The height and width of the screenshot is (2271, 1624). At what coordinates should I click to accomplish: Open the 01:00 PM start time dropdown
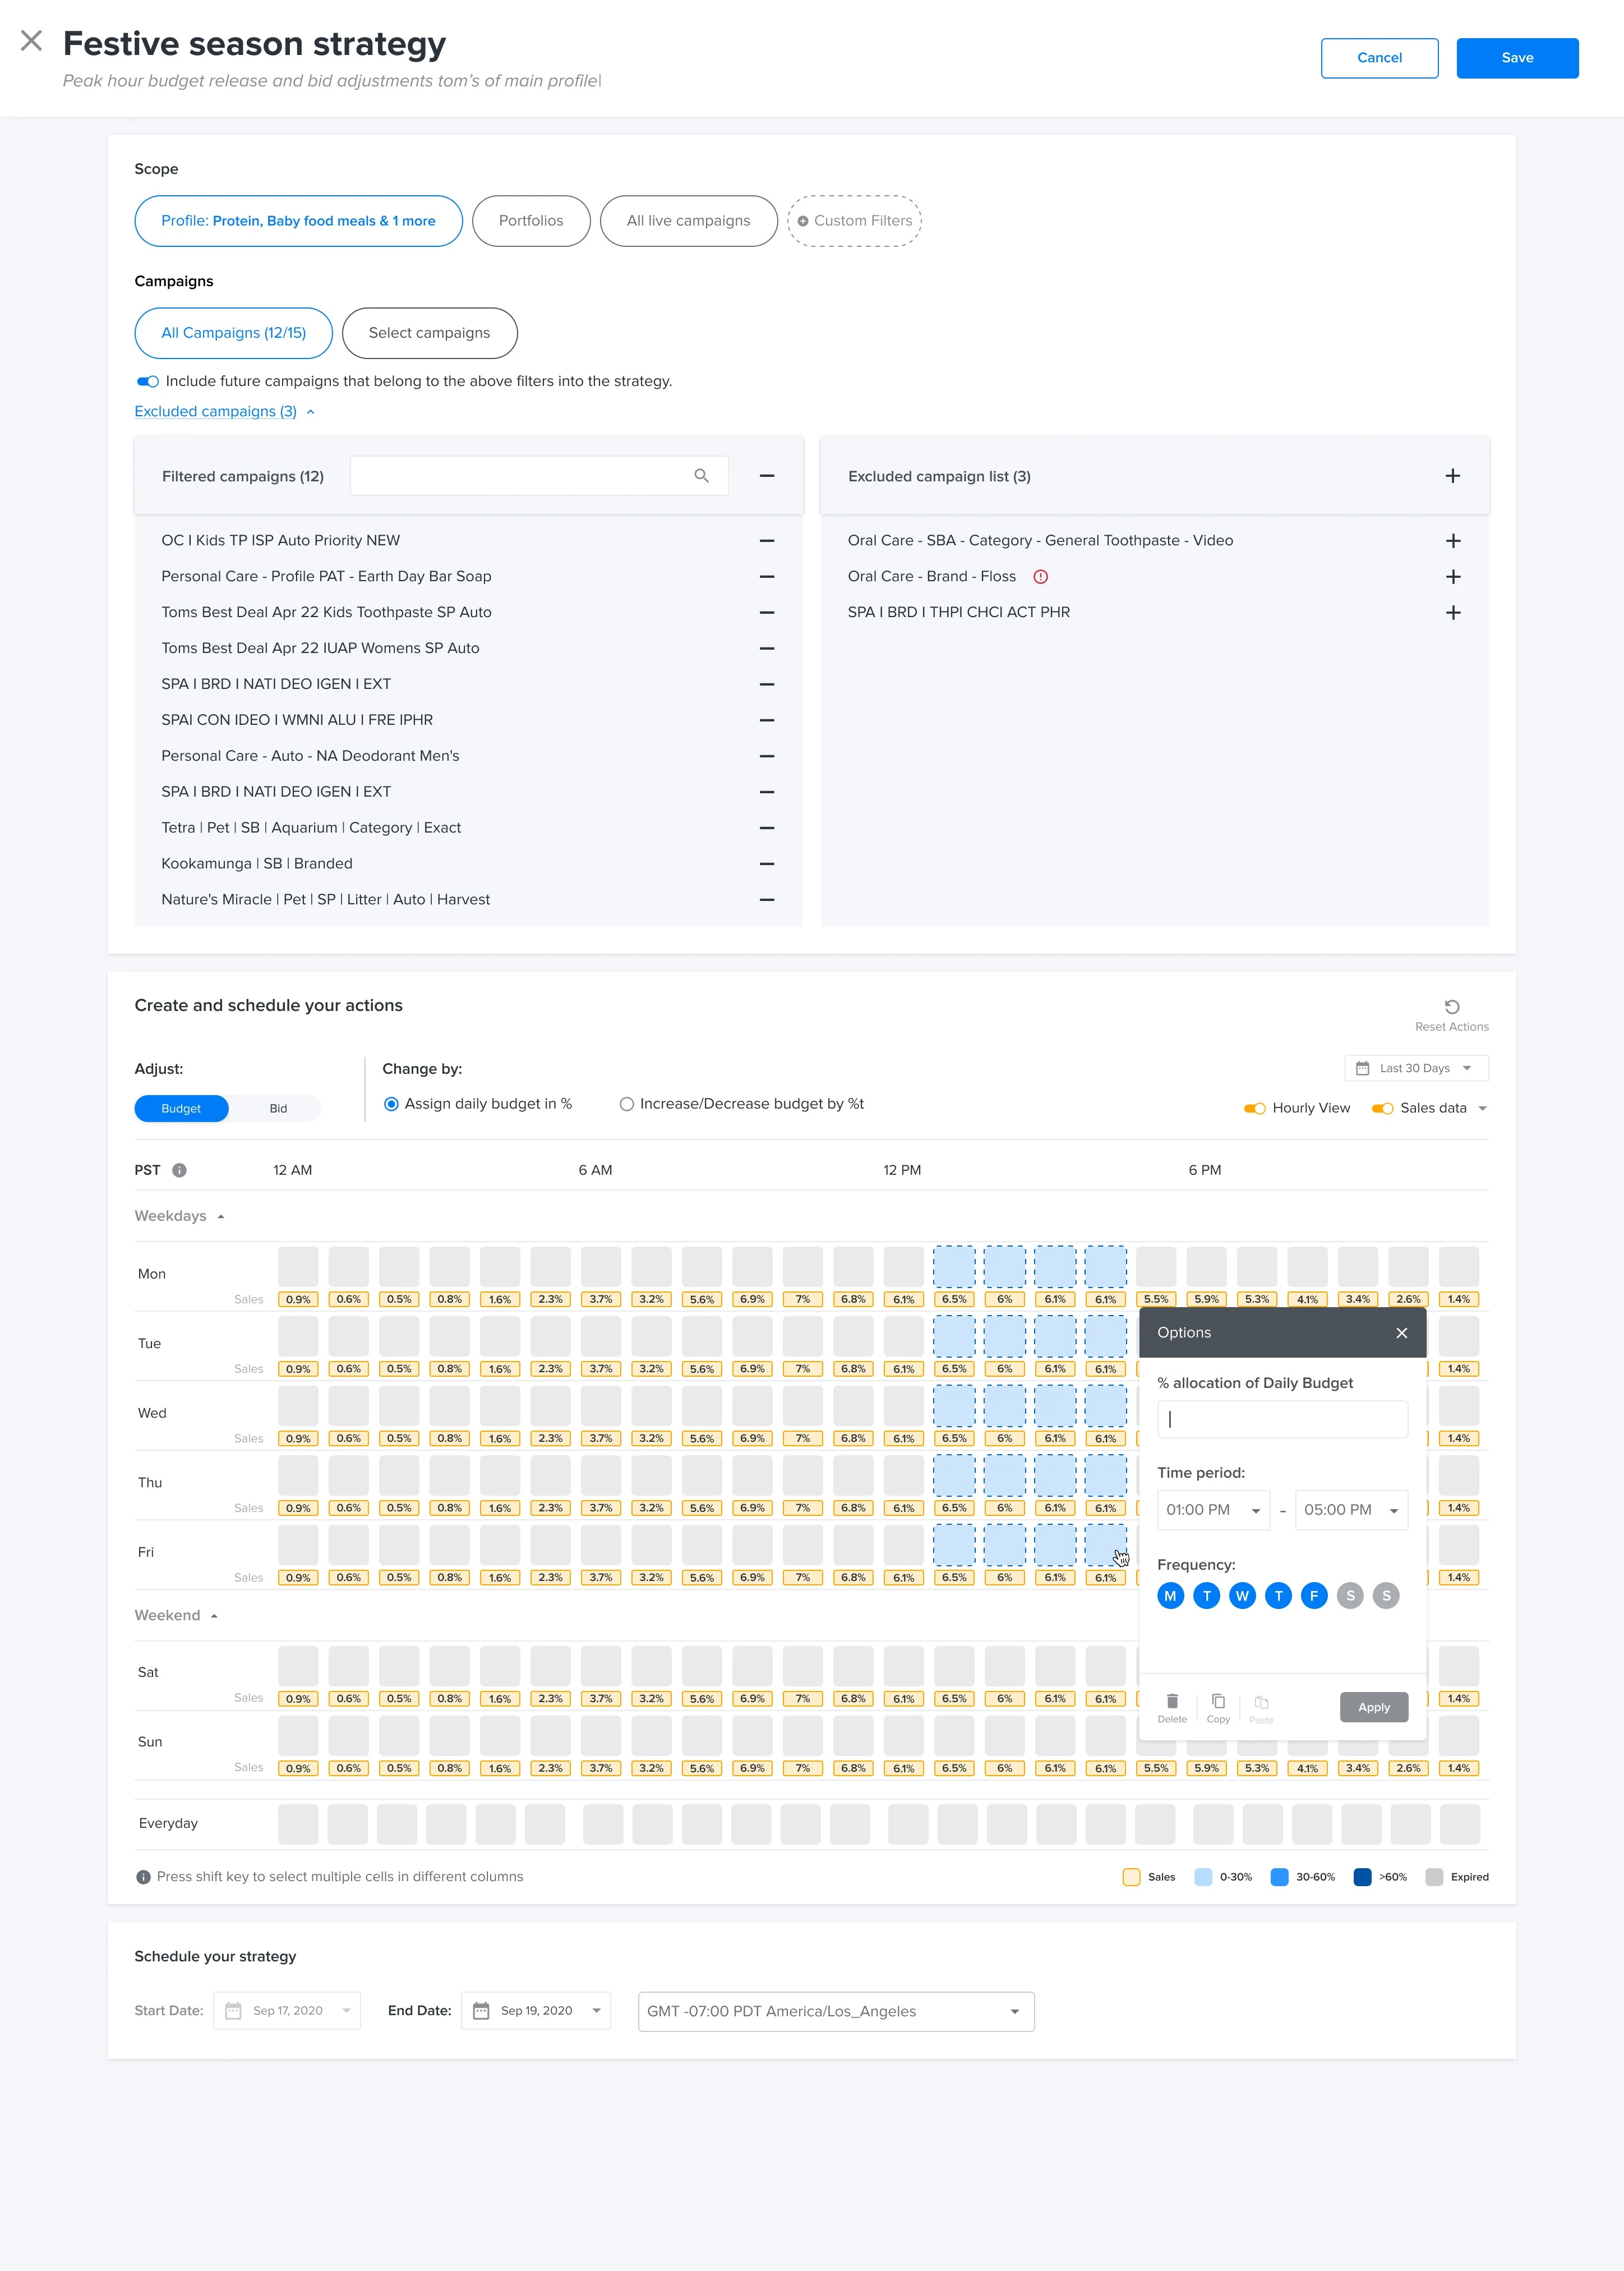1213,1510
